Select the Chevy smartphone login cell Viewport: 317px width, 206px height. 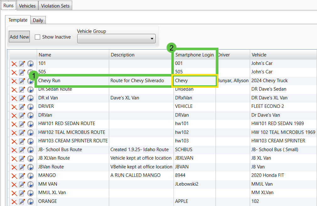click(194, 81)
